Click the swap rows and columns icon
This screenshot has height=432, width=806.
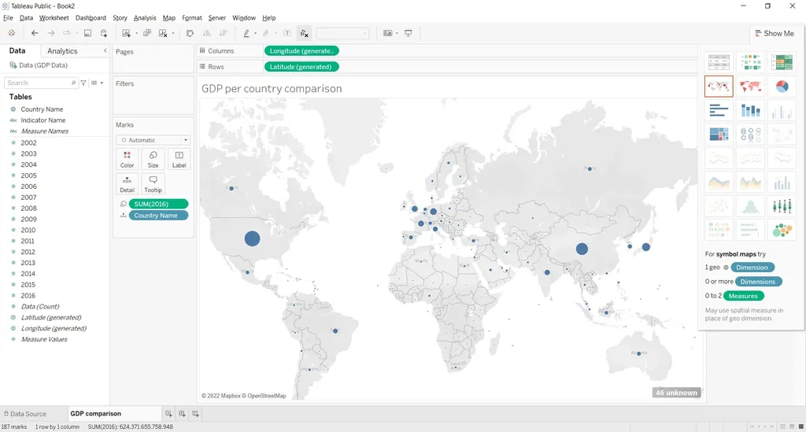(190, 33)
